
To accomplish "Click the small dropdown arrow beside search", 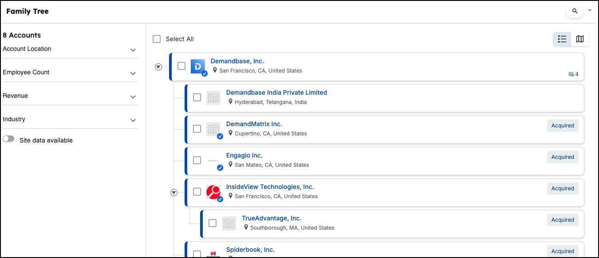I will click(x=590, y=10).
